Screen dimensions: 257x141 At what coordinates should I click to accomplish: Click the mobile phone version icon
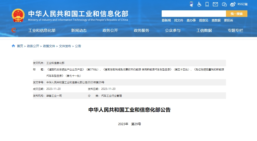pos(207,4)
